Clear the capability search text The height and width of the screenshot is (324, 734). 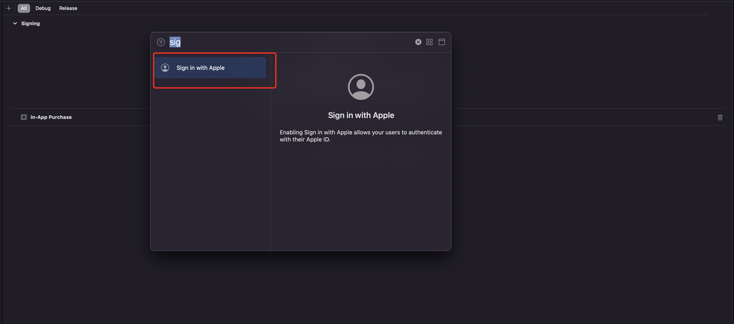coord(418,42)
